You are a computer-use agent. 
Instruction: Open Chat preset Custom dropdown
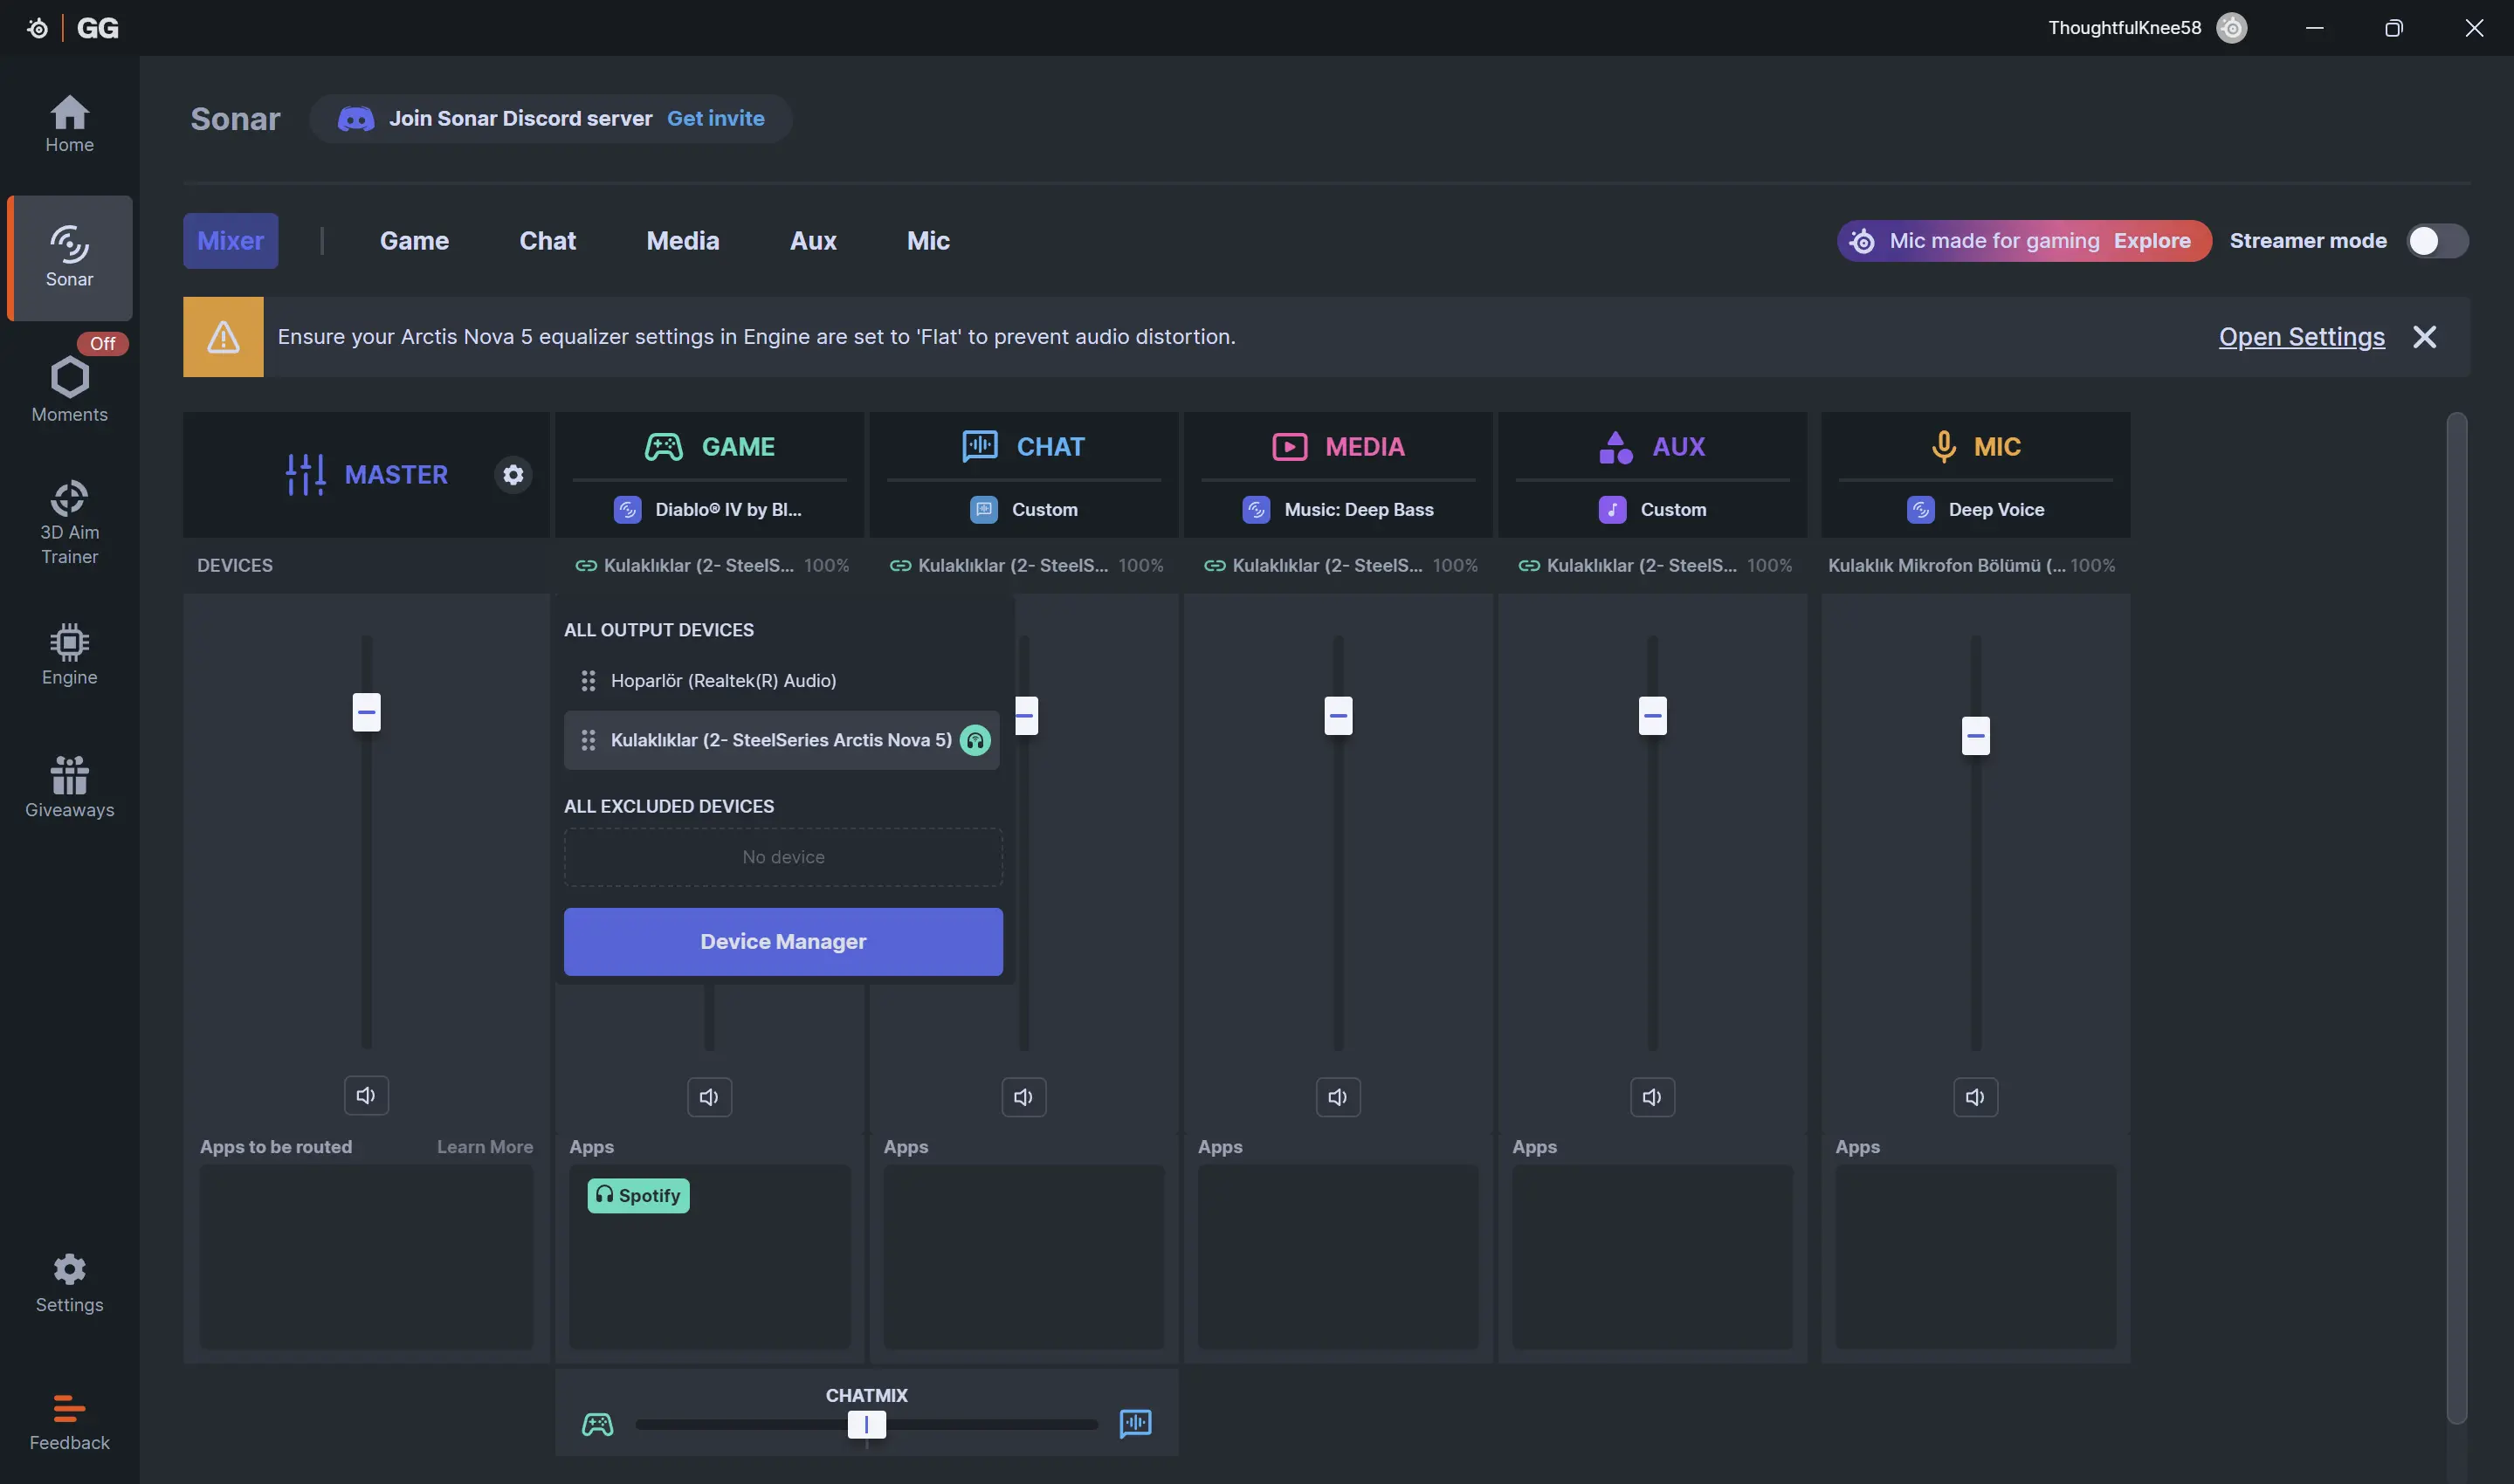1023,510
